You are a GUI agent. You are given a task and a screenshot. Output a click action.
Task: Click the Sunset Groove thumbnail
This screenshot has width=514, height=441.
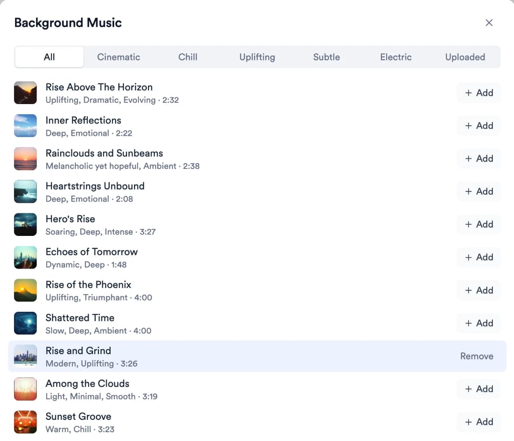coord(25,422)
